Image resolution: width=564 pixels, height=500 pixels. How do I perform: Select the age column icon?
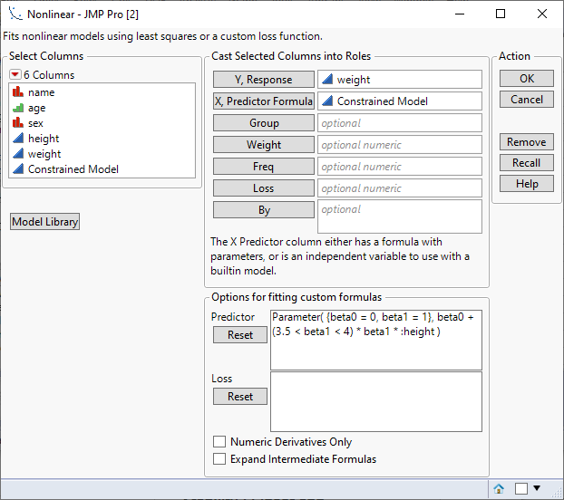17,108
